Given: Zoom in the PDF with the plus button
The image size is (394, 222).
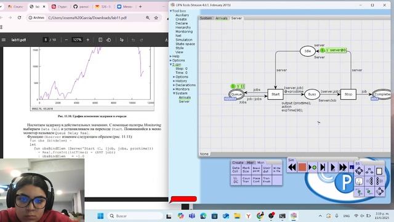Looking at the screenshot, I should [x=88, y=39].
